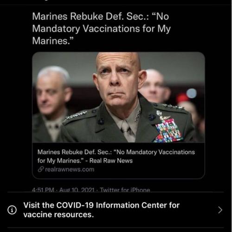Open the realrawnews.com domain link

70,169
